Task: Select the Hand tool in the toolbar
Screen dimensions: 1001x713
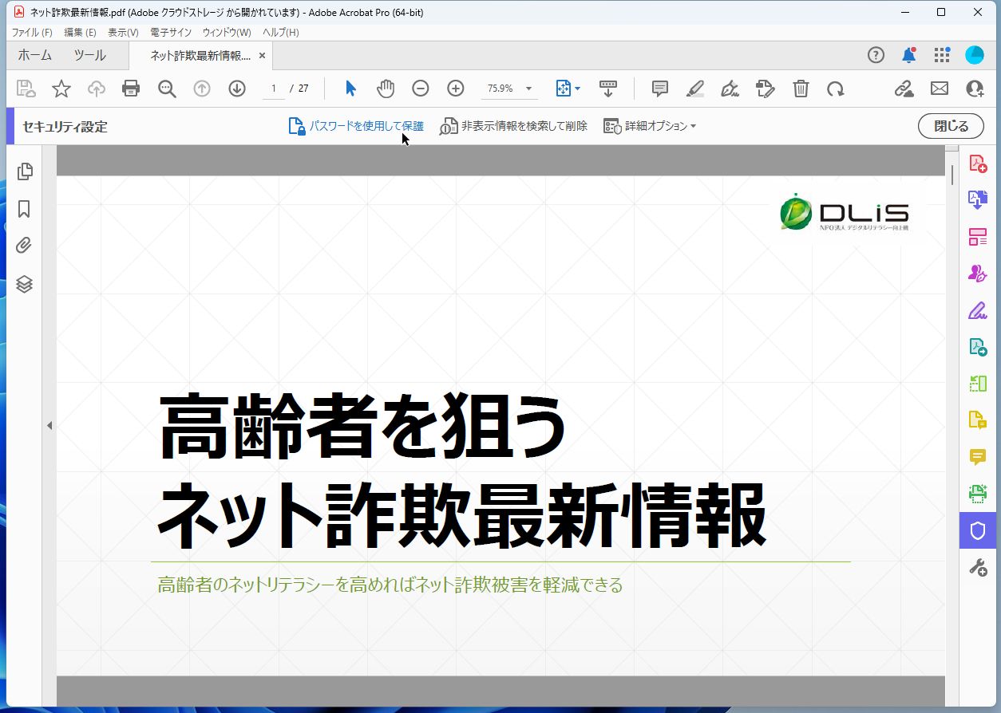Action: [386, 88]
